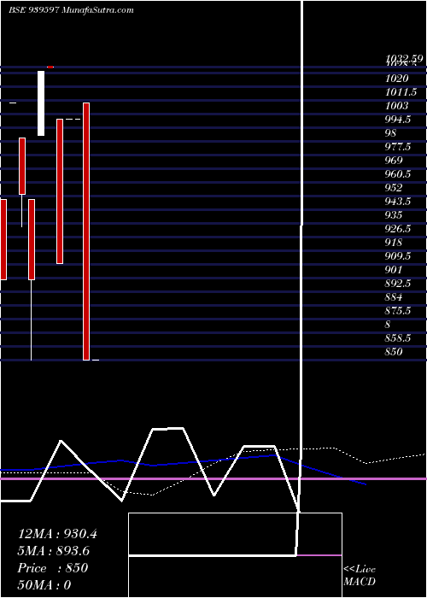Click the 918 price axis label

coord(394,242)
